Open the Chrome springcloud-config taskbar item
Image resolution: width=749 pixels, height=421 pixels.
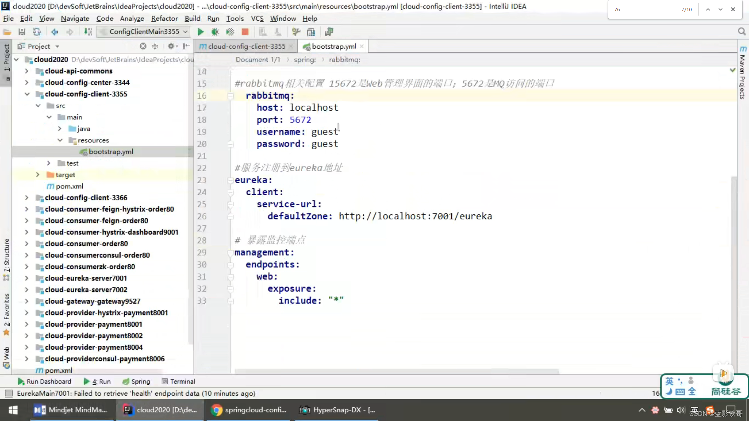248,410
